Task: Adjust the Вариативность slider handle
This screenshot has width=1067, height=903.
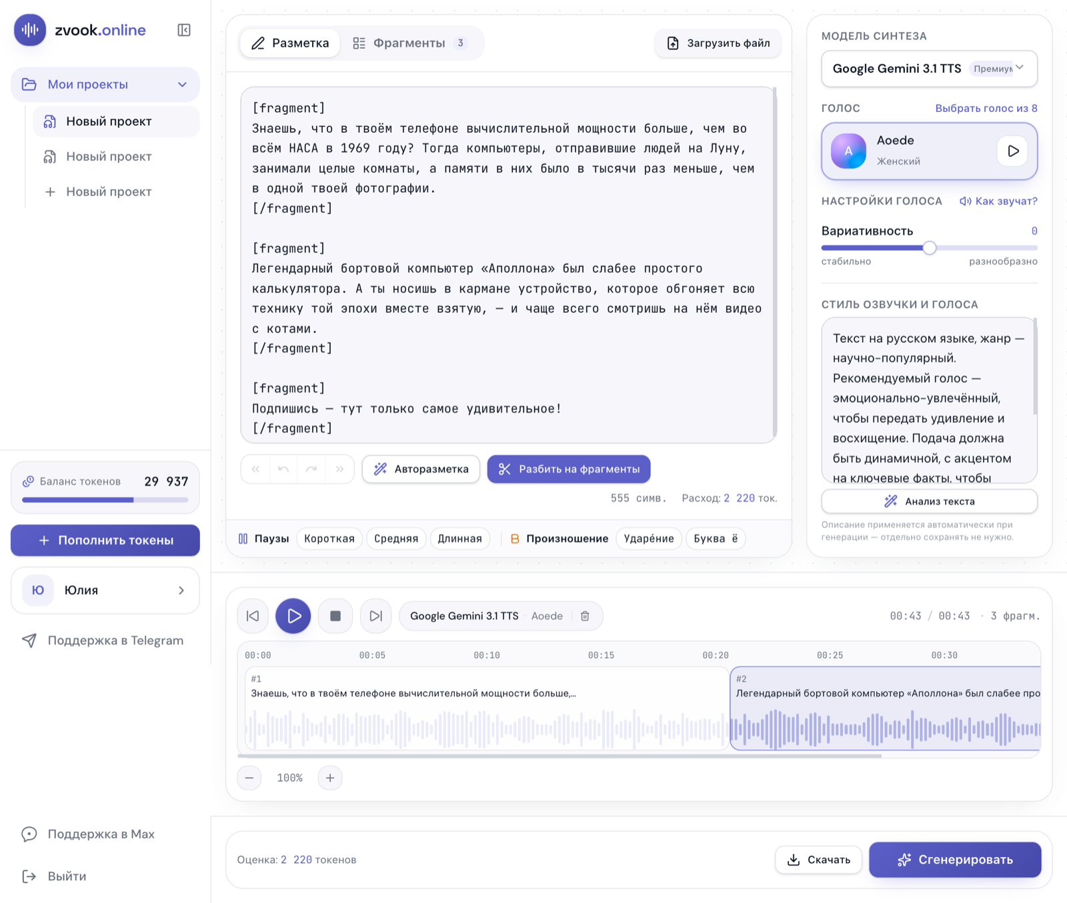Action: pyautogui.click(x=930, y=248)
